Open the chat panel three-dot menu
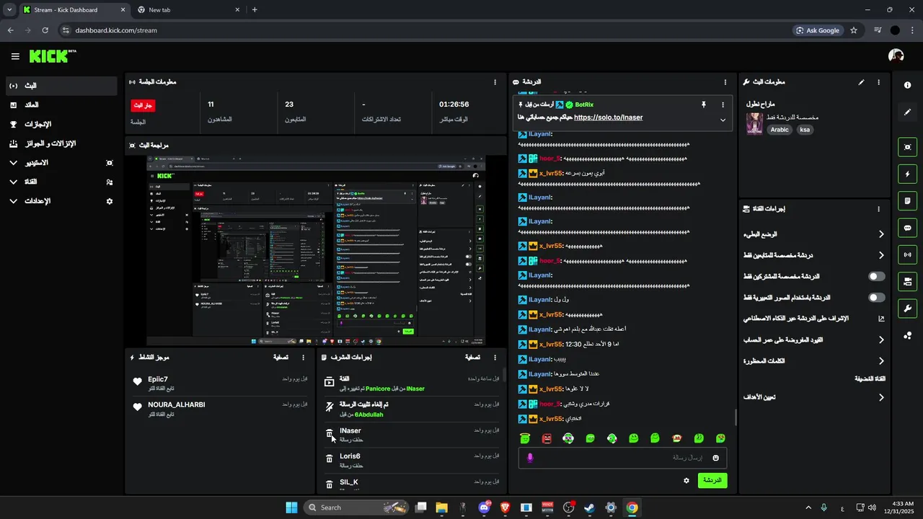The width and height of the screenshot is (923, 519). coord(725,82)
